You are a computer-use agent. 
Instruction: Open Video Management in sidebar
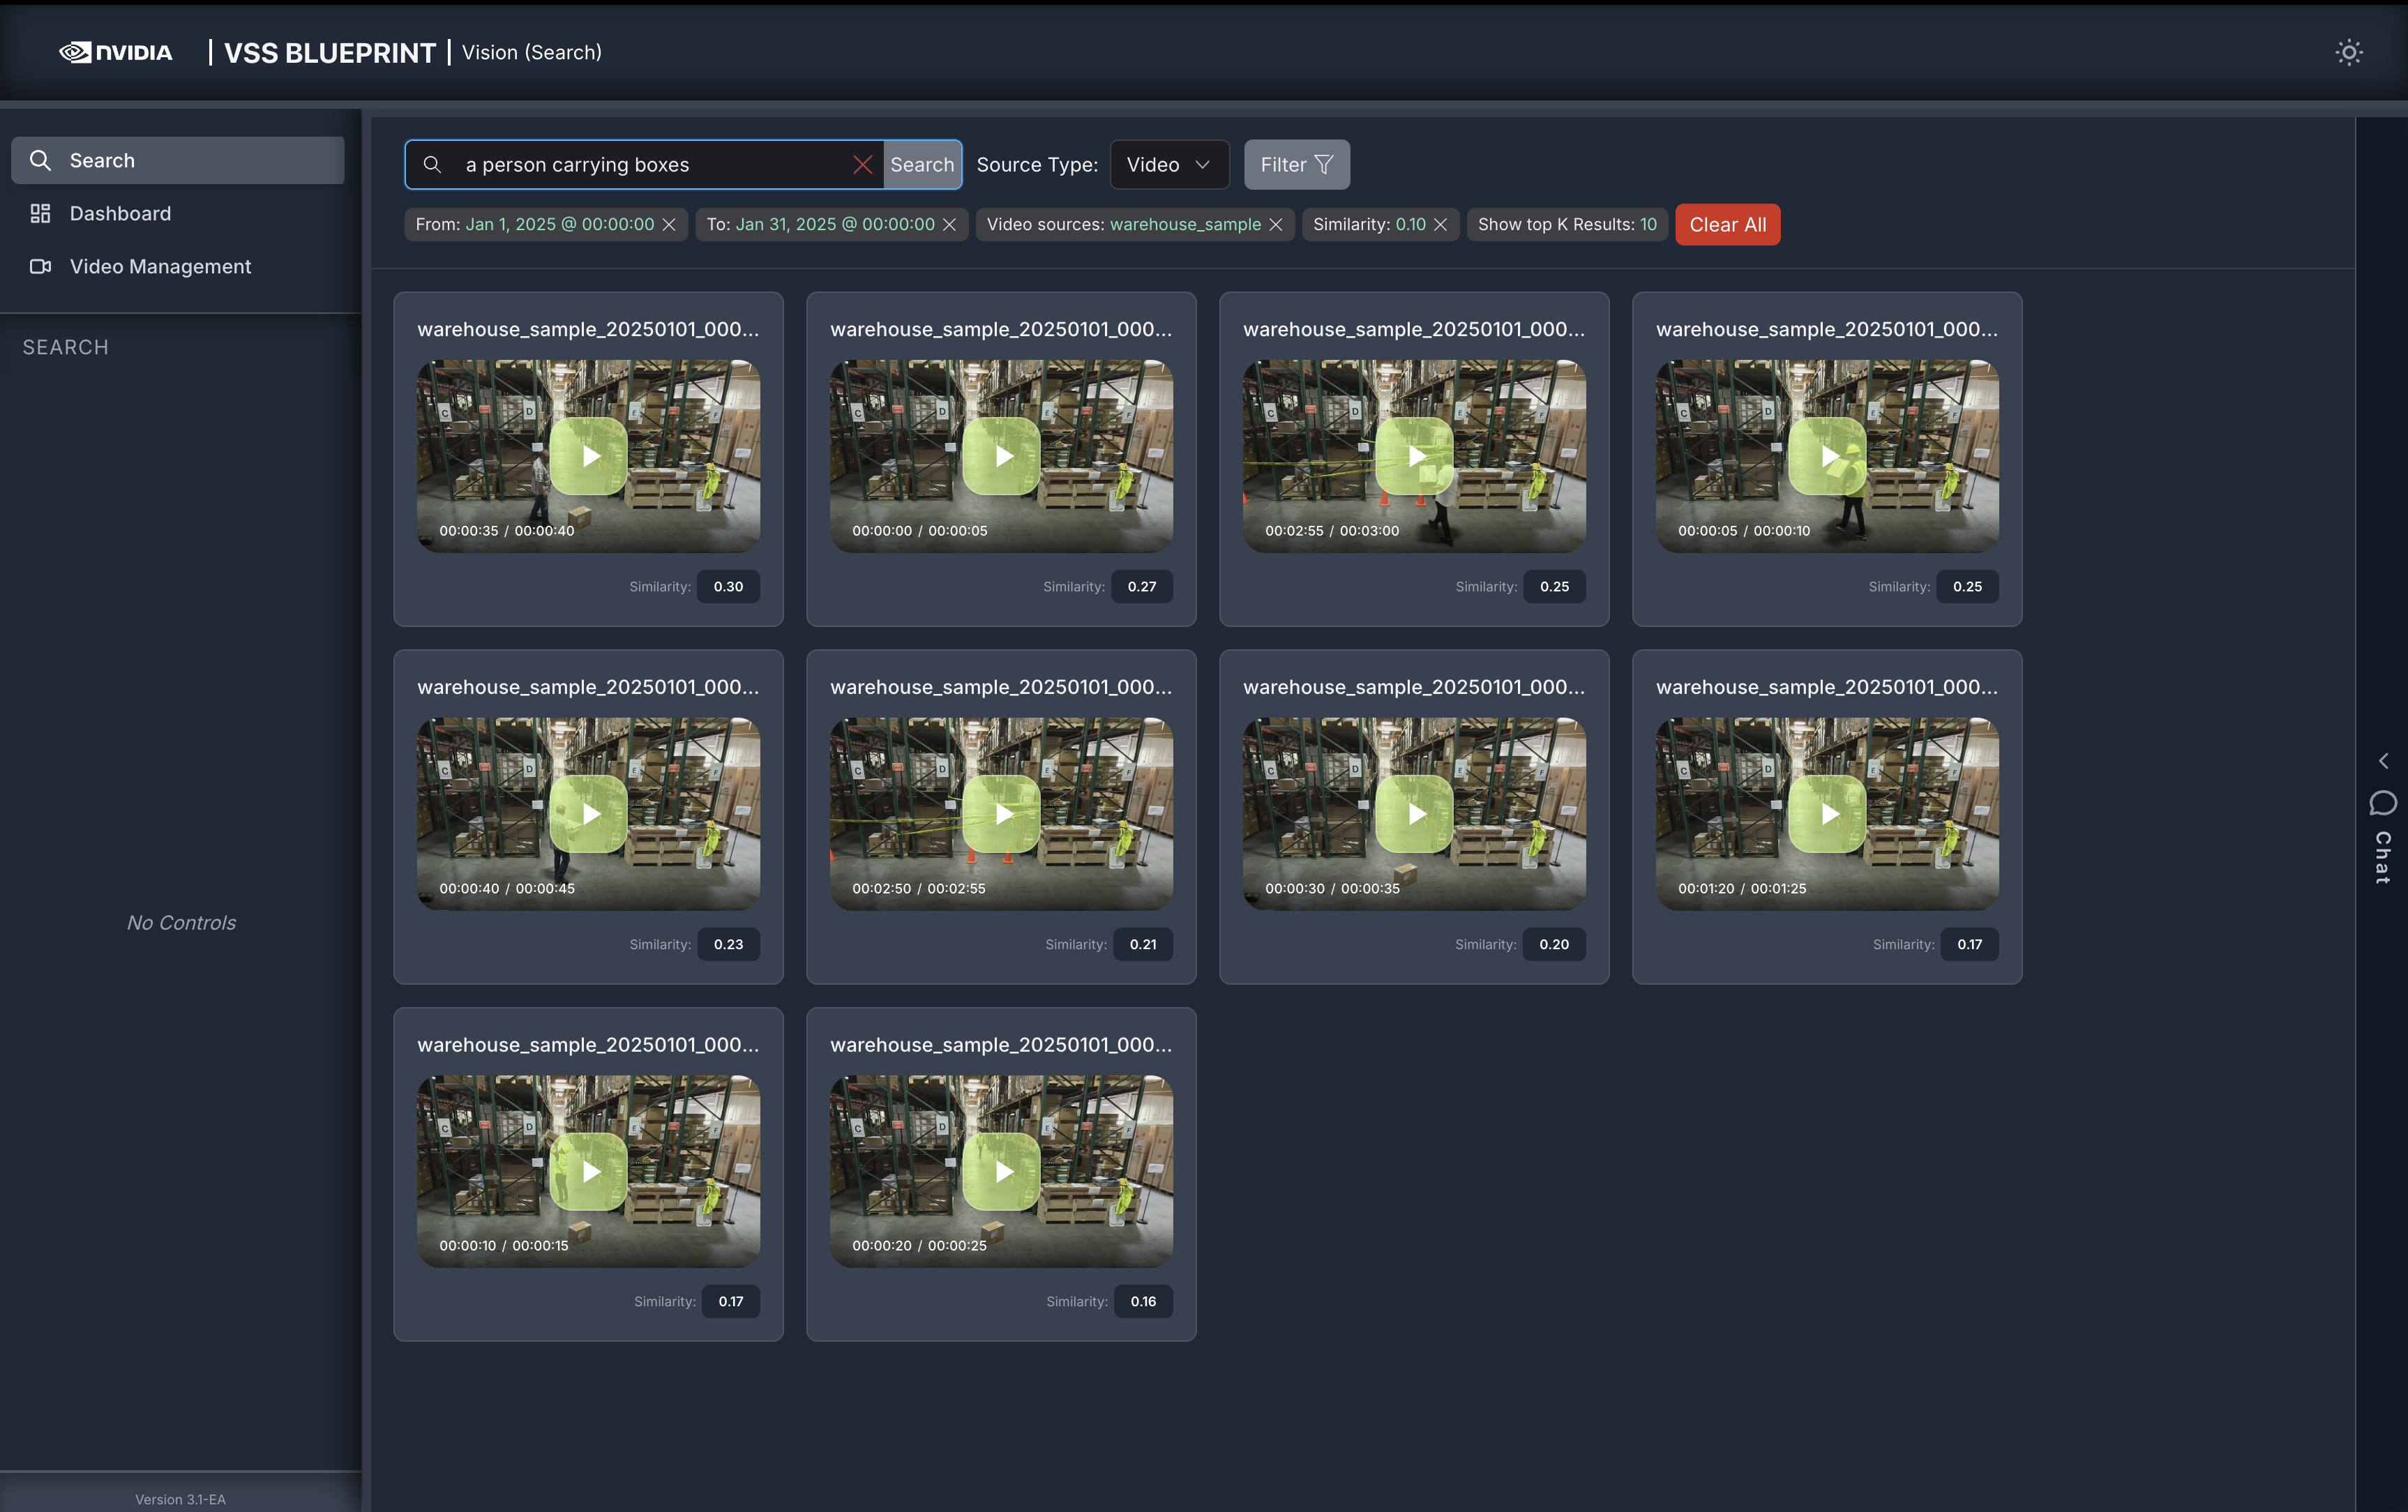(160, 267)
